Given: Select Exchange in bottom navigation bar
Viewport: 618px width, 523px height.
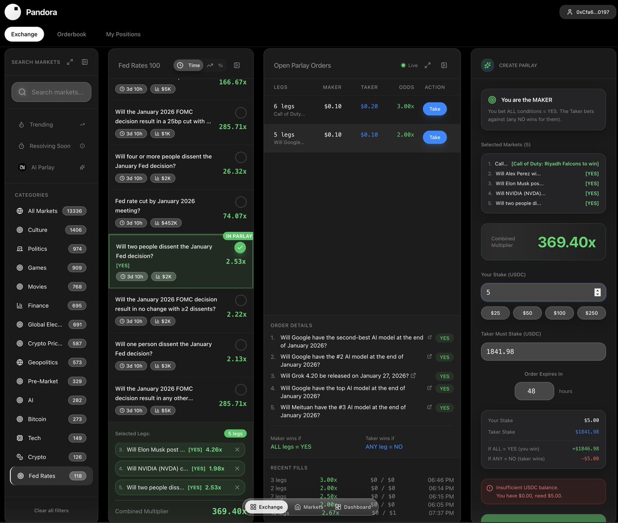Looking at the screenshot, I should click(x=266, y=507).
